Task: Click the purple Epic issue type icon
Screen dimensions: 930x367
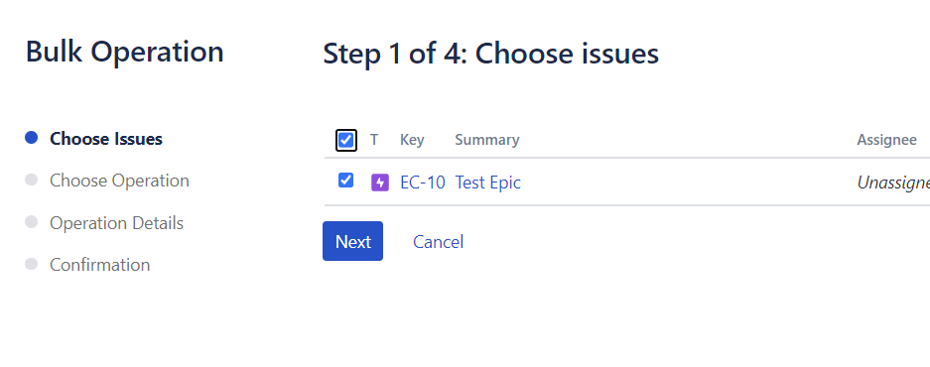Action: pos(379,183)
